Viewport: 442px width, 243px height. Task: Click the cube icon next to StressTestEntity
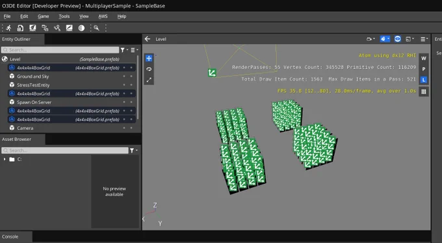(x=12, y=85)
